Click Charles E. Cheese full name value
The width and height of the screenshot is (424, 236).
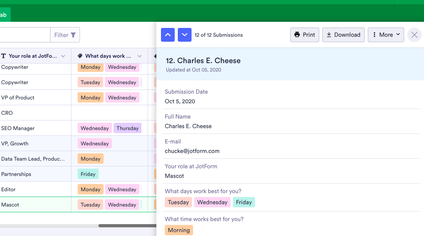pyautogui.click(x=188, y=126)
